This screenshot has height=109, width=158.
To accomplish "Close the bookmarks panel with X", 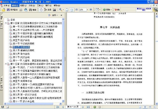I will (61, 15).
